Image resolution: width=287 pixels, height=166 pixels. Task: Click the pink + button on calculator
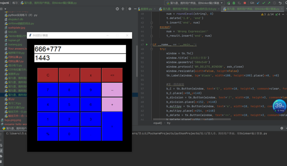(x=112, y=104)
